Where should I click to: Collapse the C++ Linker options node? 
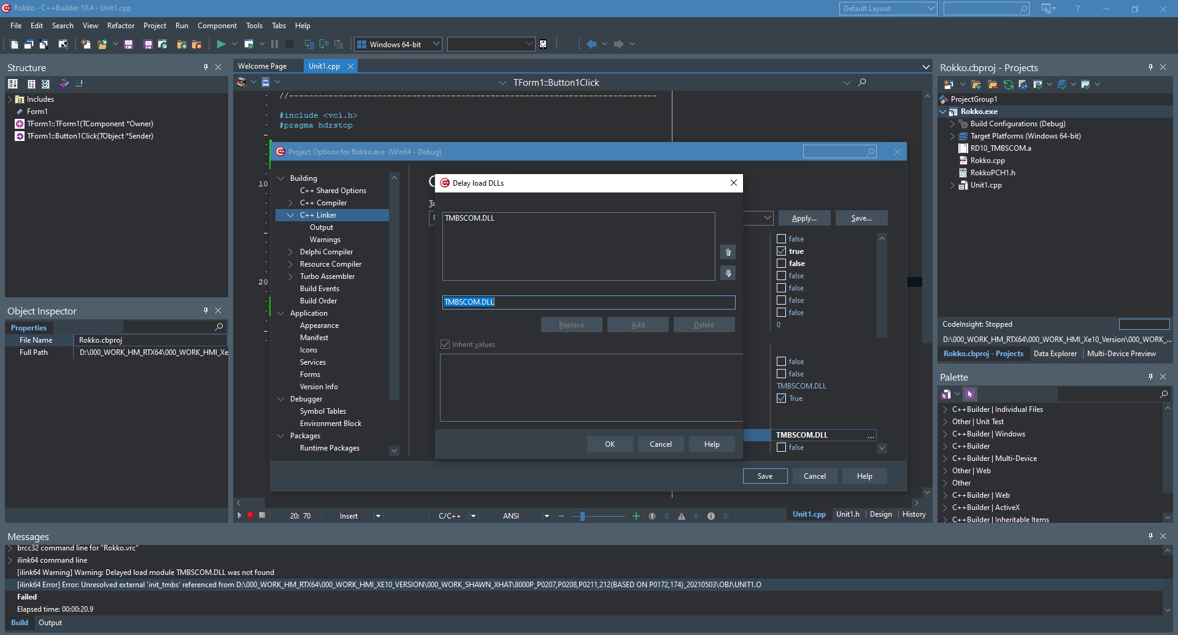[x=291, y=215]
